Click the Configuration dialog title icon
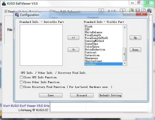155x120 pixels. click(17, 15)
